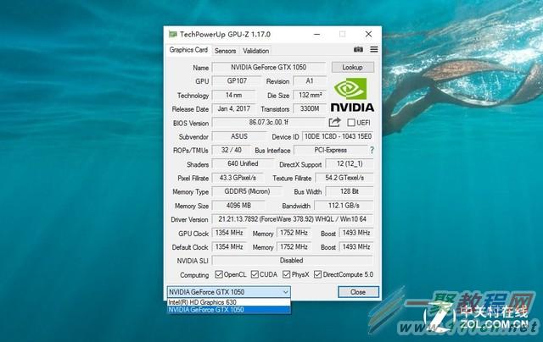Viewport: 543px width, 342px height.
Task: Click the GPU Clock field 1354 MHz
Action: click(x=229, y=233)
